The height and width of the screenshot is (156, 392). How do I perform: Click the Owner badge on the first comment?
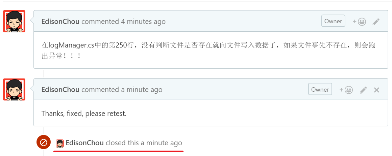point(333,21)
